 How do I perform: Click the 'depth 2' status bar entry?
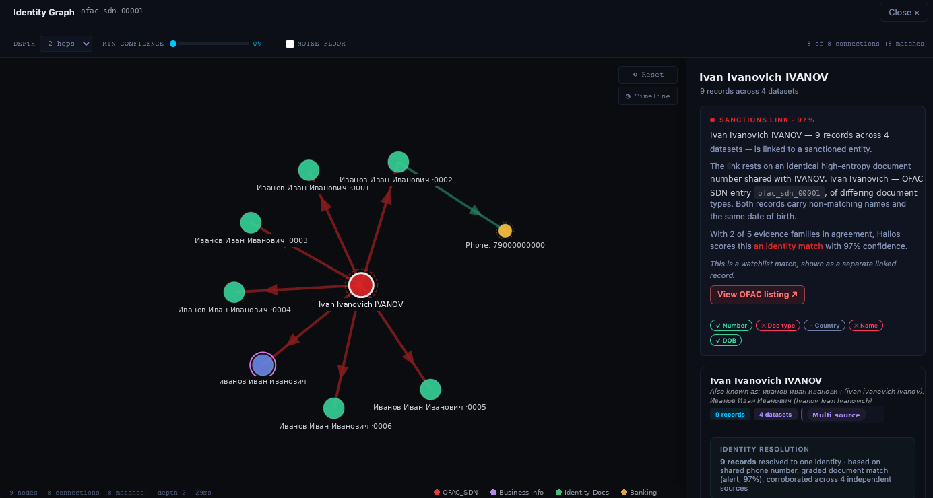coord(172,493)
